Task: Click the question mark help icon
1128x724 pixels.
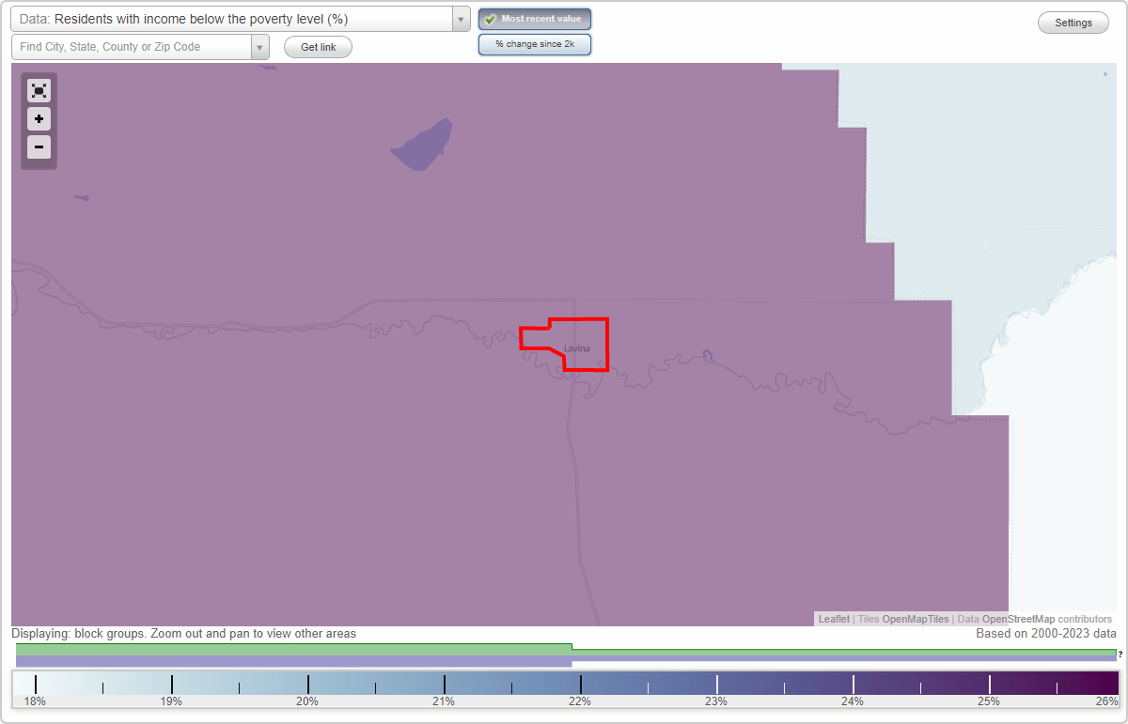Action: [1120, 654]
